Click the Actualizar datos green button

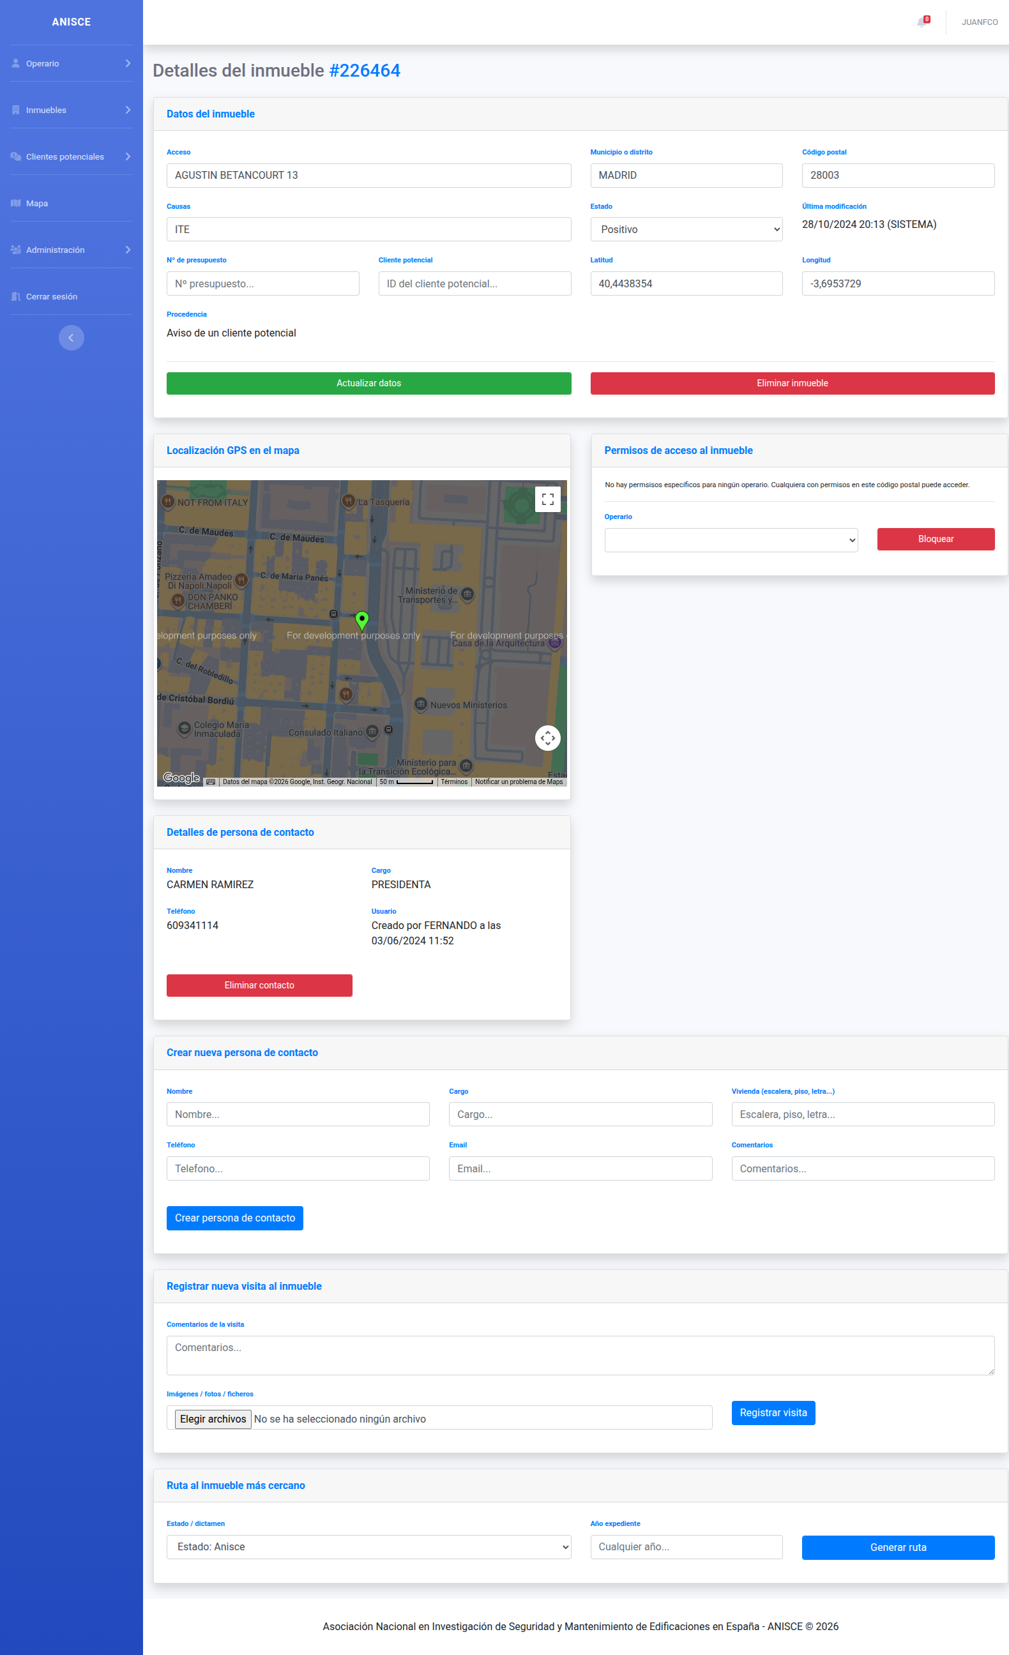369,384
